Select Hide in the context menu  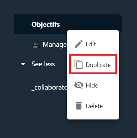[x=93, y=85]
